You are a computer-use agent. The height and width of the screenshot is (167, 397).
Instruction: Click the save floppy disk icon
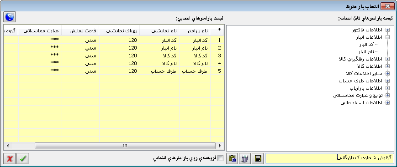coord(258,158)
